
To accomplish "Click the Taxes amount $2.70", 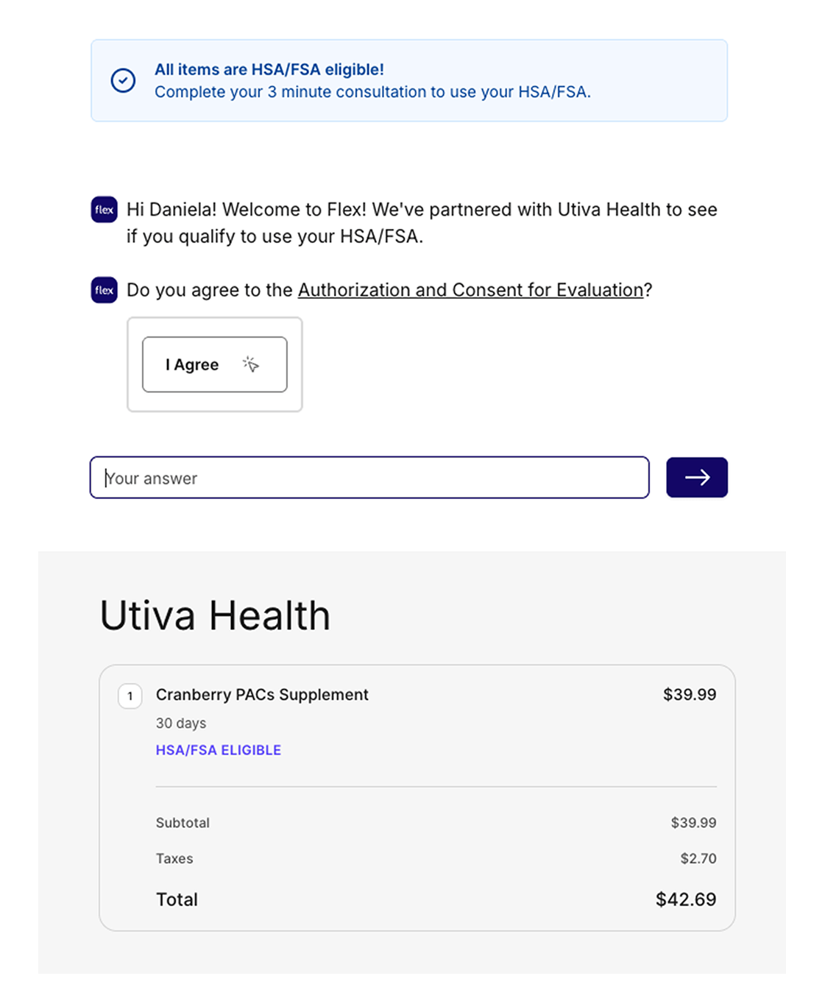I will (x=698, y=858).
